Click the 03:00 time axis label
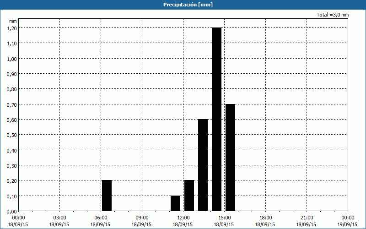This screenshot has width=366, height=229. pos(59,218)
